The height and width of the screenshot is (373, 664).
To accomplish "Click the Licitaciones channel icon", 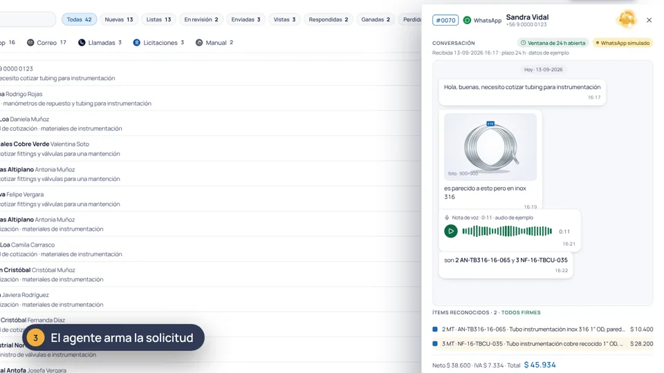I will (137, 43).
